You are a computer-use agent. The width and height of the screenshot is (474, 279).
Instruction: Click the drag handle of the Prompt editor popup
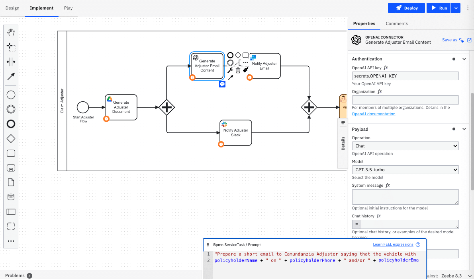click(x=208, y=245)
